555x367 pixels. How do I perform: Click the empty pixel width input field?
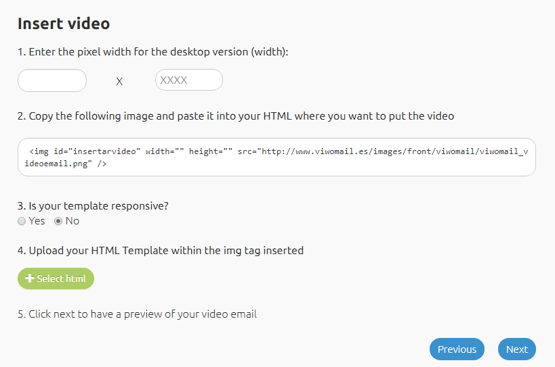[52, 80]
